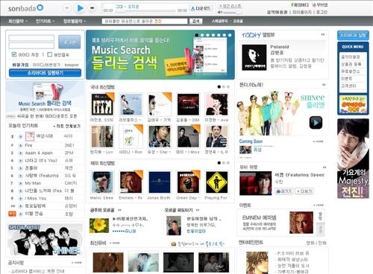Expand the 인기차트 menu dropdown
The height and width of the screenshot is (274, 373).
tap(46, 22)
